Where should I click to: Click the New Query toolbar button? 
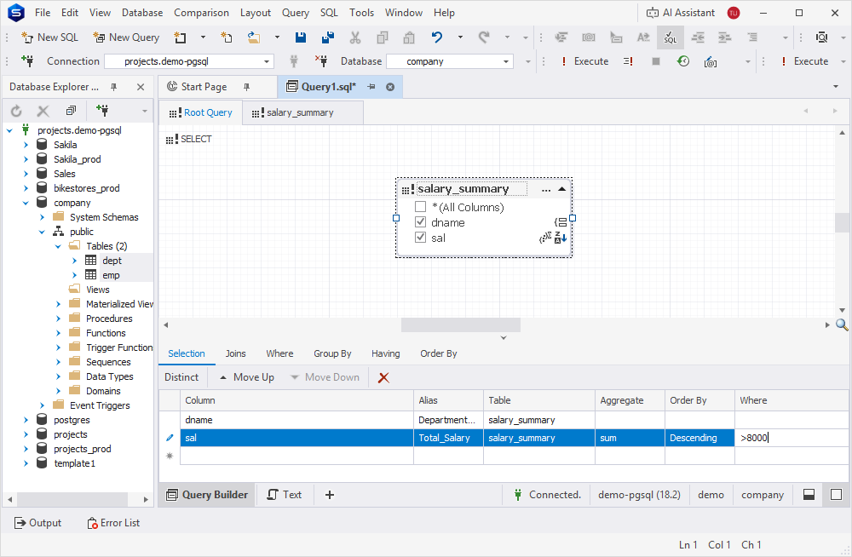[x=126, y=37]
